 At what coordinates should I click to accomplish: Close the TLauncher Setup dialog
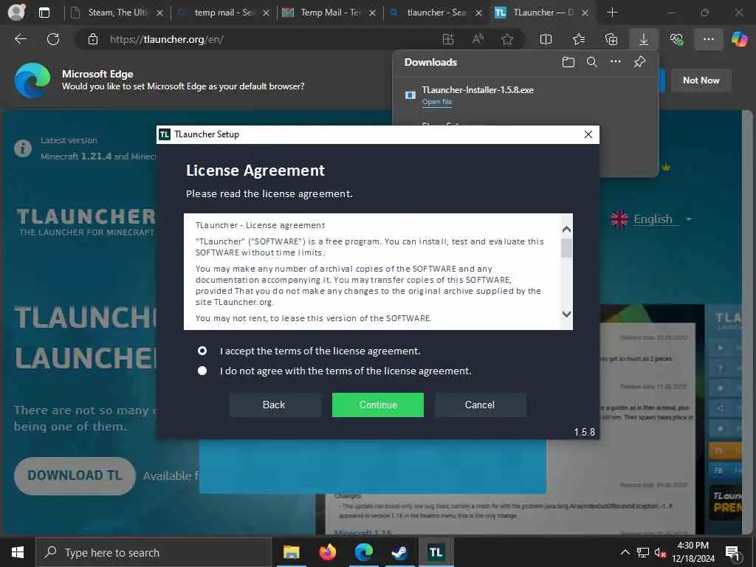coord(588,134)
